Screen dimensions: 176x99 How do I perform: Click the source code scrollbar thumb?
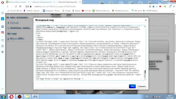coord(145,74)
